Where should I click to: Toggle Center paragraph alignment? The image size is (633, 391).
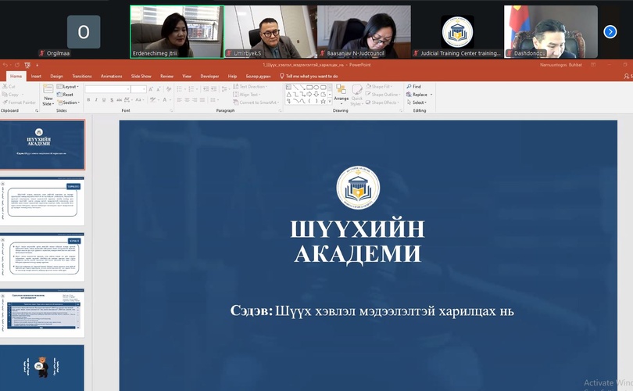(x=187, y=100)
